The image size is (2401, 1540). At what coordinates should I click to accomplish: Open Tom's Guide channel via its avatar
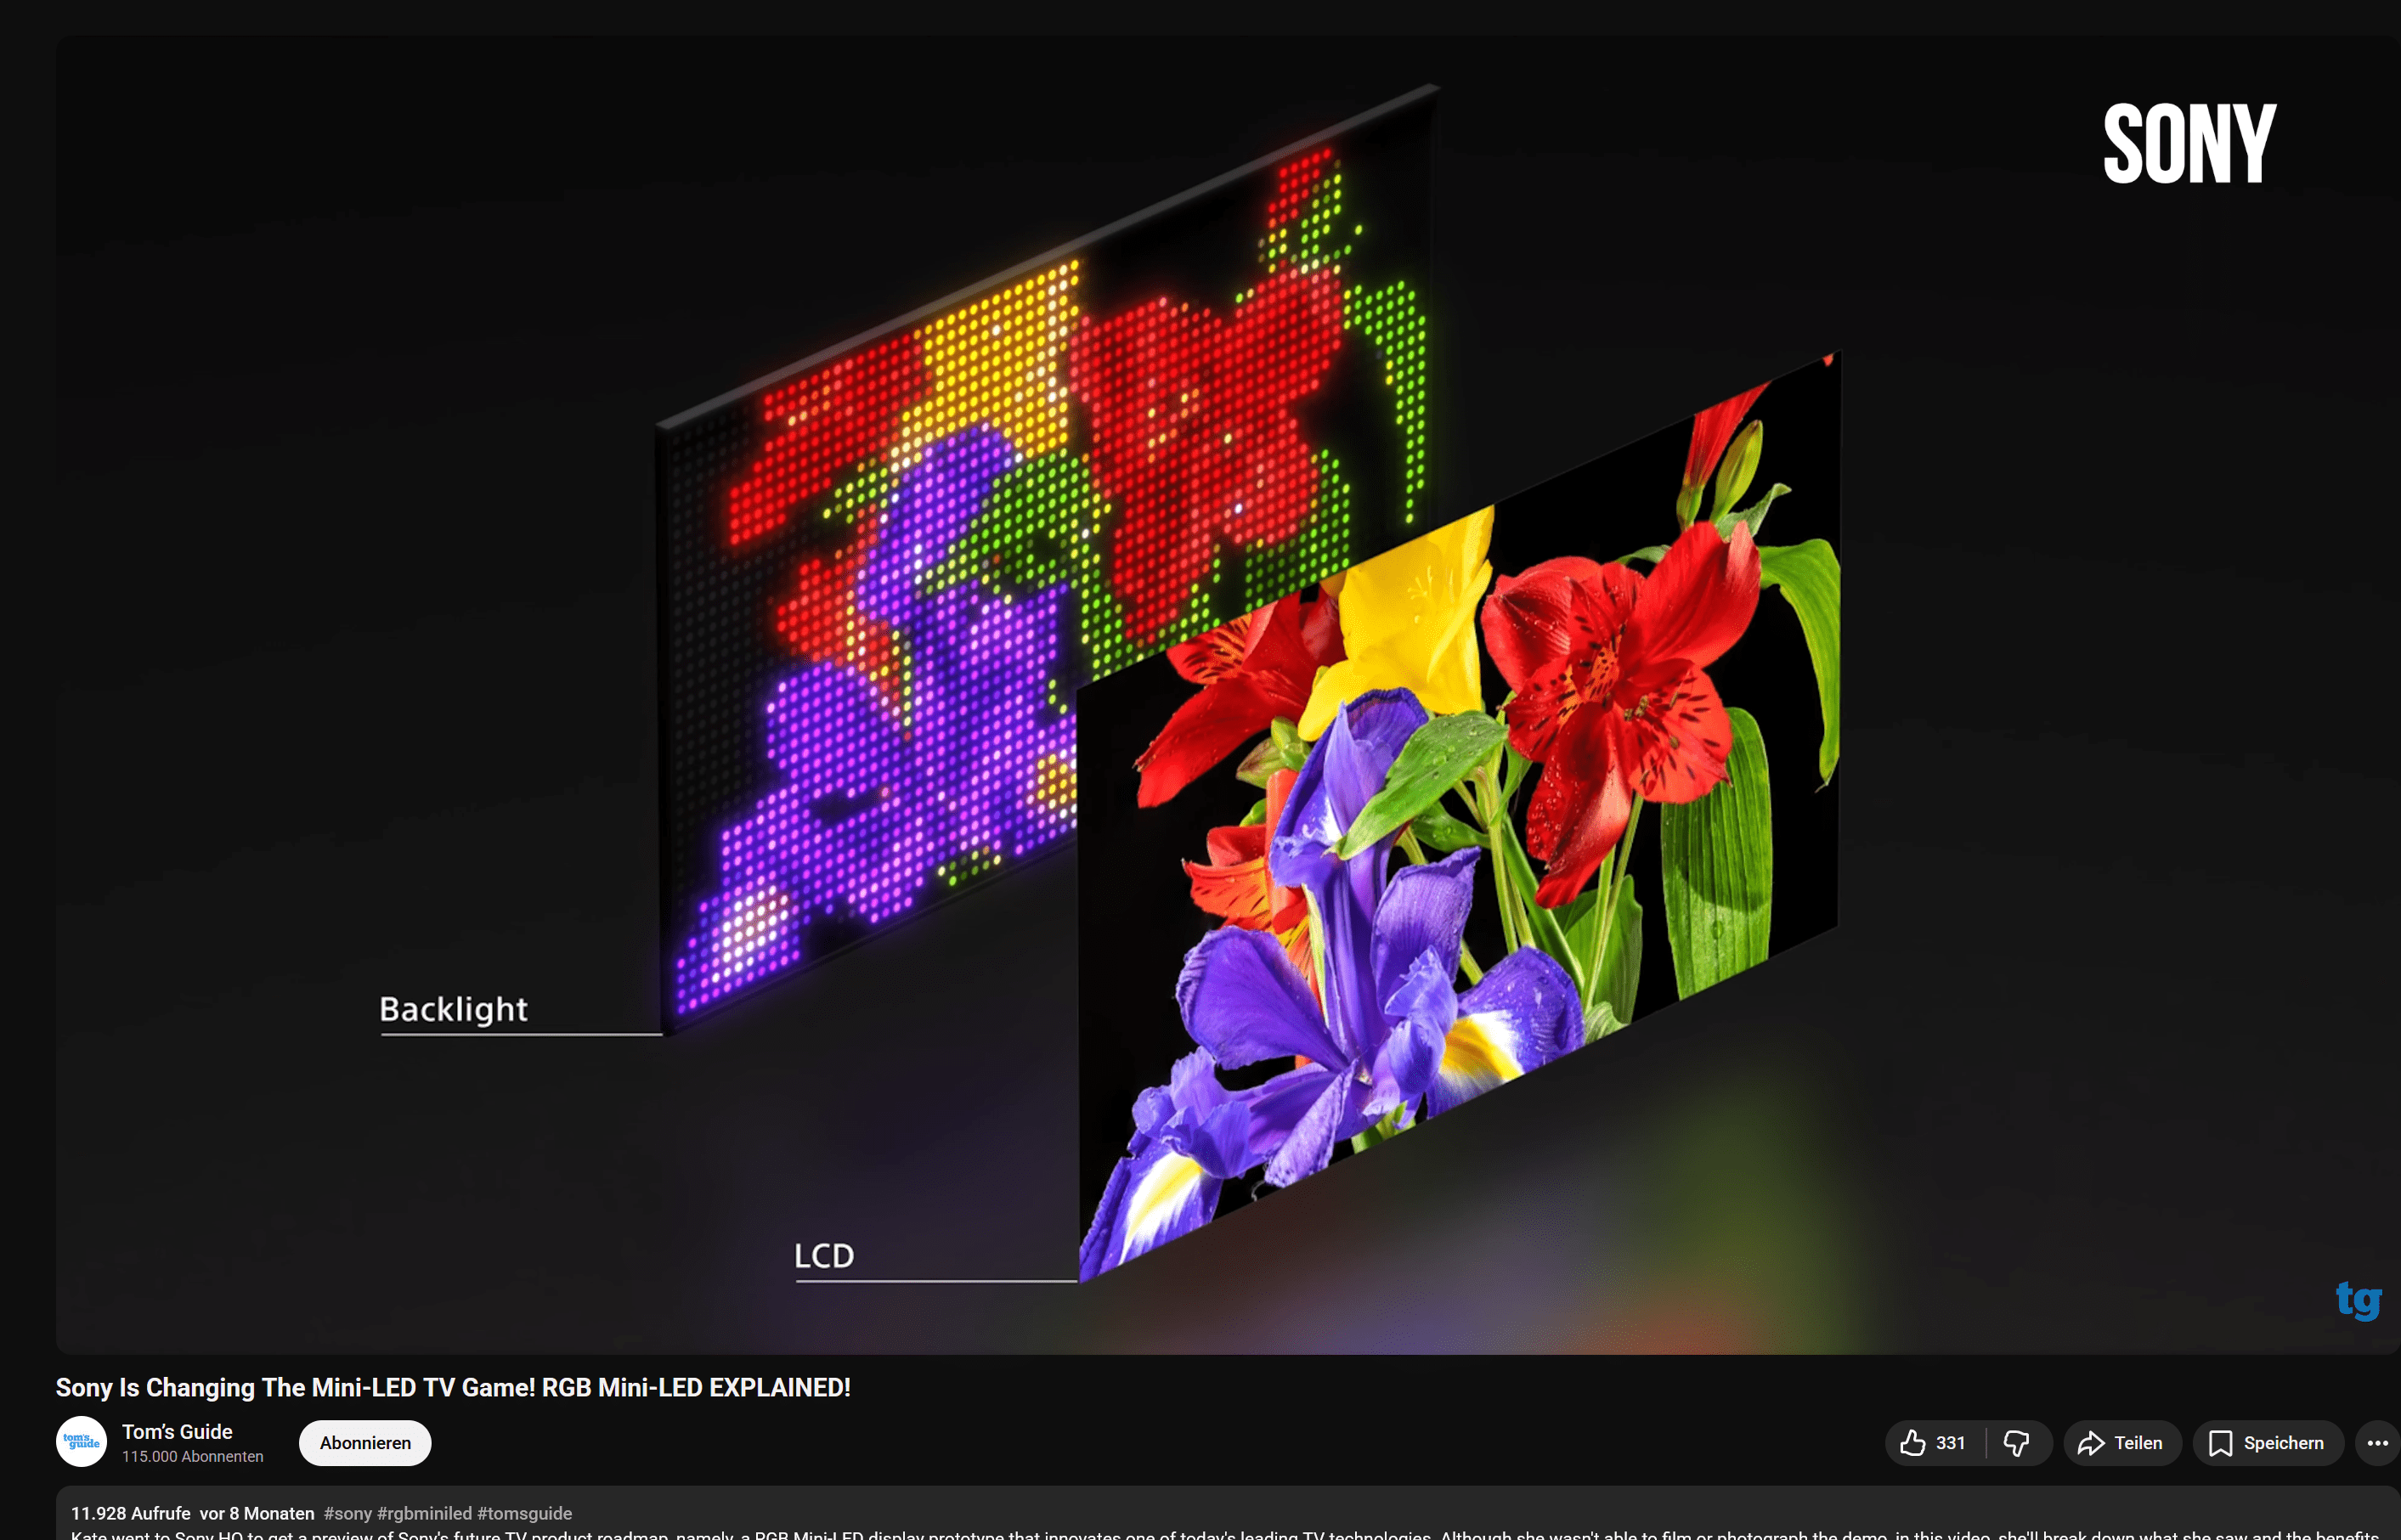tap(81, 1443)
